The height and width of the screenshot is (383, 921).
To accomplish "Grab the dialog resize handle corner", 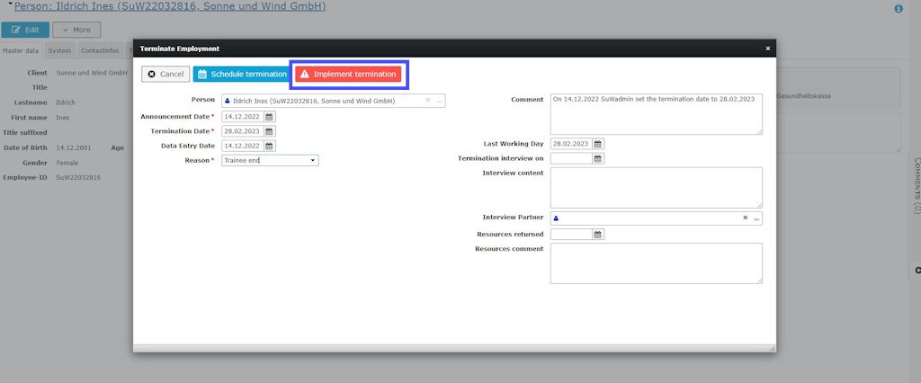I will [772, 348].
